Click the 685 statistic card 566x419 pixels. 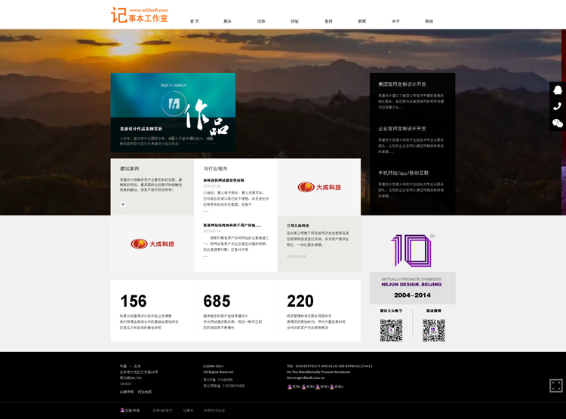(x=235, y=310)
